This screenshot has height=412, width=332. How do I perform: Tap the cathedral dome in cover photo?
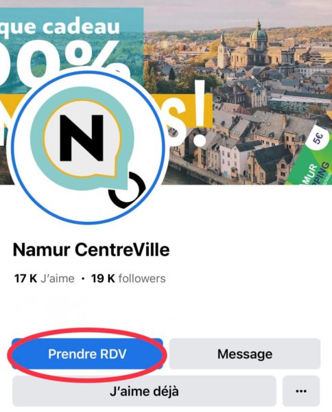[259, 34]
